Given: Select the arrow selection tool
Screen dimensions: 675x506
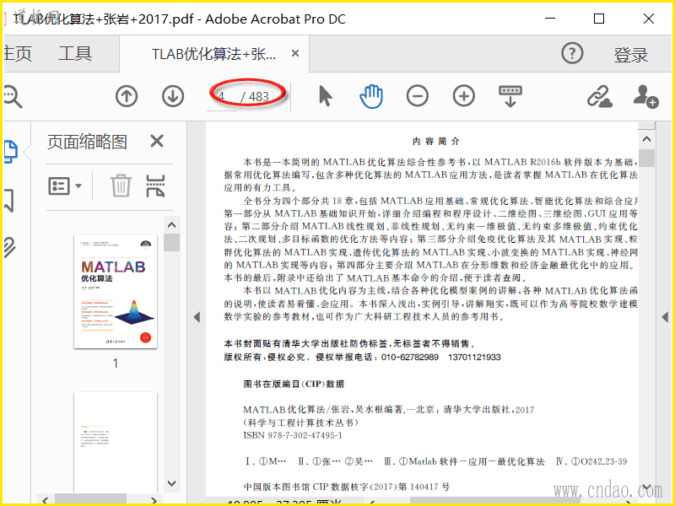Looking at the screenshot, I should [x=326, y=95].
